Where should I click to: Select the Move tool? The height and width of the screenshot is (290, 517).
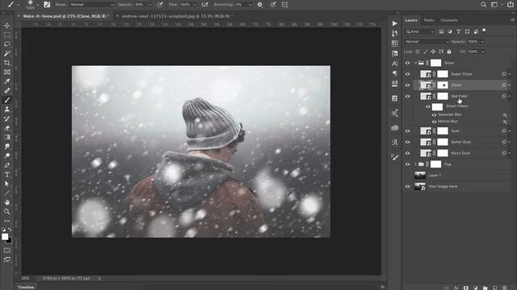click(x=7, y=25)
